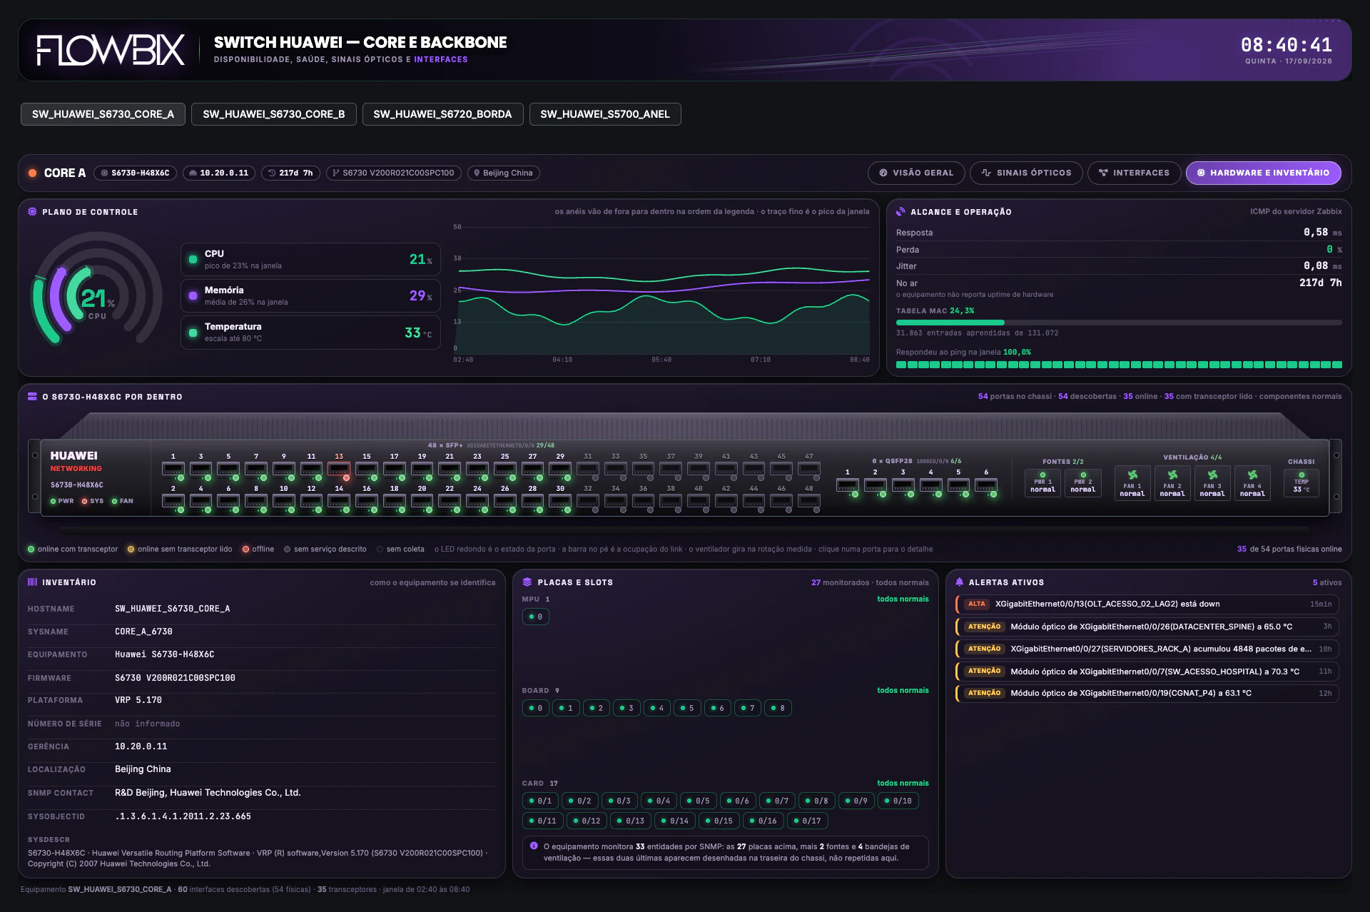
Task: Click SFP+ port 30 on the chassis
Action: (x=560, y=501)
